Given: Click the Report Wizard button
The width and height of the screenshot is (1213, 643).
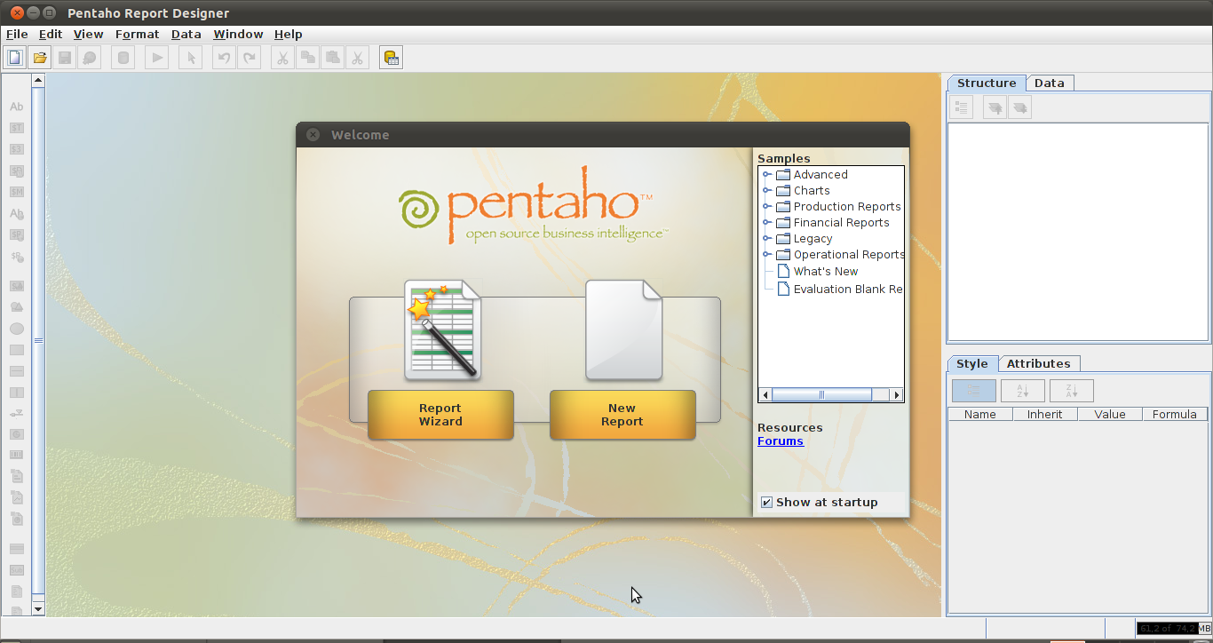Looking at the screenshot, I should point(440,415).
